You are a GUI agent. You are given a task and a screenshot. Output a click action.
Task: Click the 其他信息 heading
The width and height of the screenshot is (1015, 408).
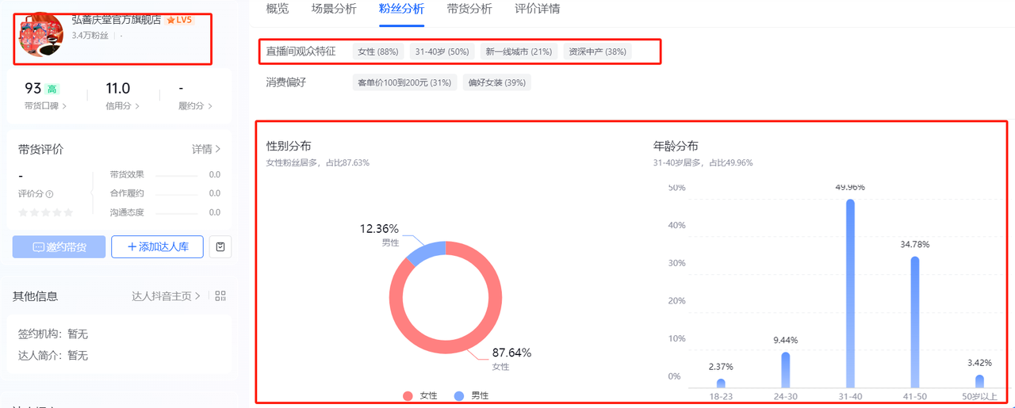coord(35,296)
